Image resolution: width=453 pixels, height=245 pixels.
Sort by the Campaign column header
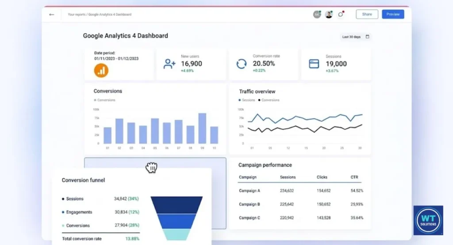coord(248,177)
